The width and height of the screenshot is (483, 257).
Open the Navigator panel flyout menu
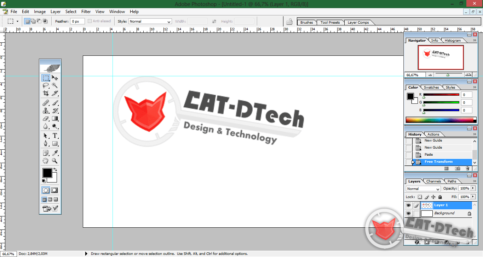click(475, 41)
